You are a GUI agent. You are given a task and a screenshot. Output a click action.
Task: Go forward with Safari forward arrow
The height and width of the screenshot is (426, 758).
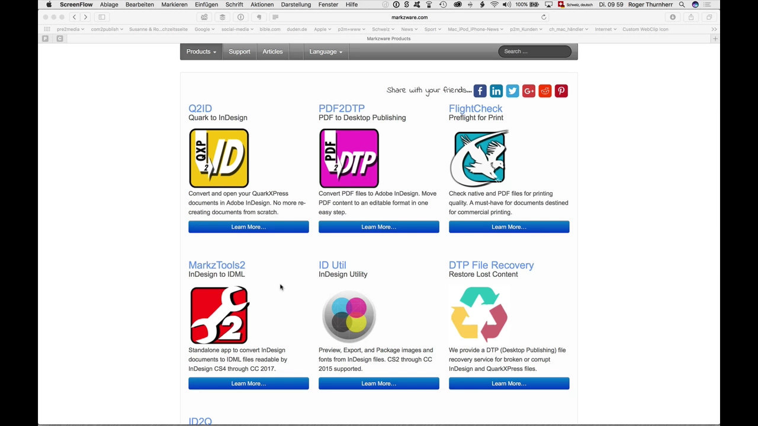85,17
